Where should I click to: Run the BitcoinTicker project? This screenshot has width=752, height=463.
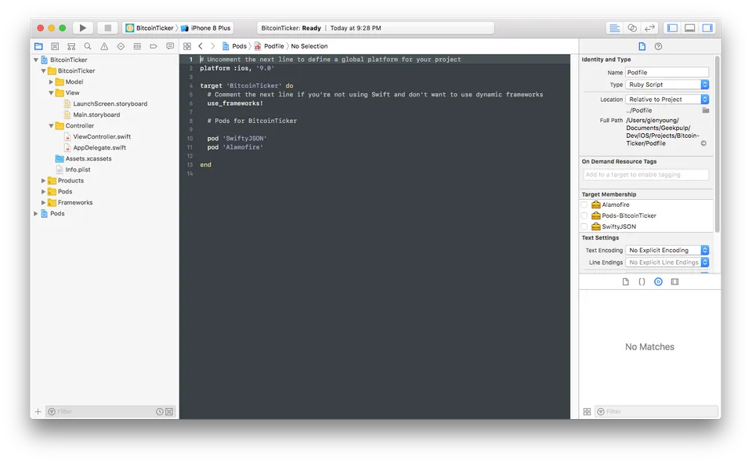coord(82,27)
